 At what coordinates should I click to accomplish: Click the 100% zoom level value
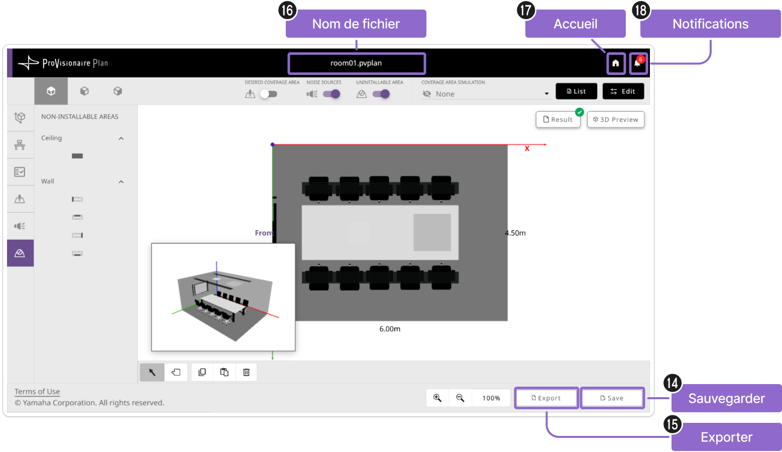[x=491, y=398]
